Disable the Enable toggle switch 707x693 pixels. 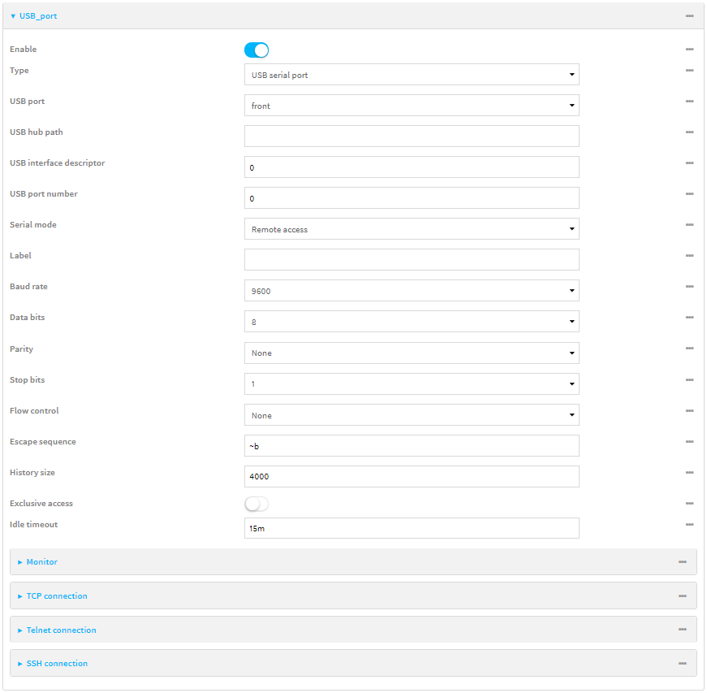pyautogui.click(x=257, y=50)
